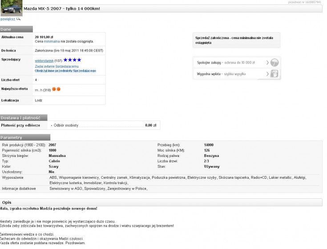The height and width of the screenshot is (249, 327).
Task: Click the Wygodna wpłata payment icon
Action: [x=274, y=74]
